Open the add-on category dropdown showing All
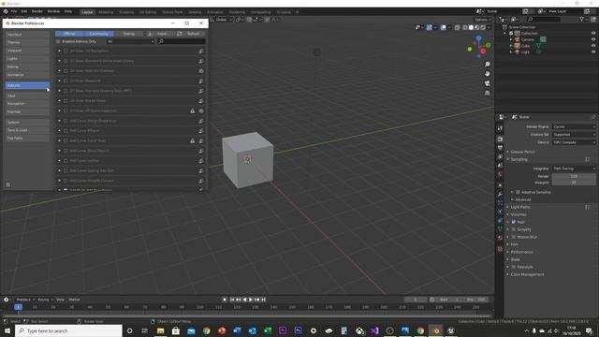This screenshot has height=337, width=599. (x=130, y=41)
